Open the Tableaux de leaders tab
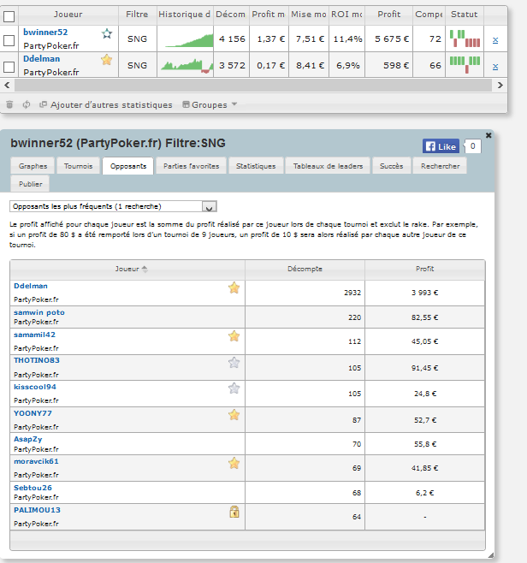This screenshot has width=527, height=563. tap(328, 166)
